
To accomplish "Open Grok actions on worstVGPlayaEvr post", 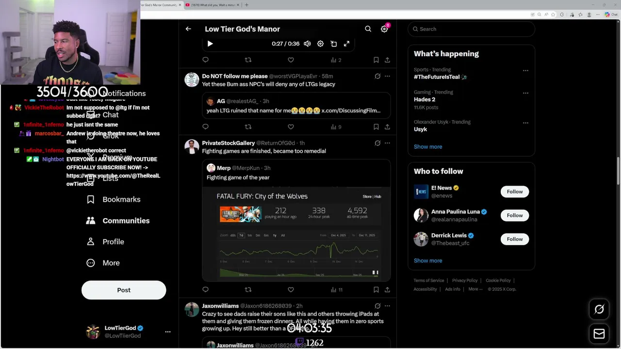I will coord(377,76).
